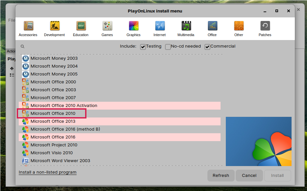Click the Microsoft Money 2004 icon
Image resolution: width=307 pixels, height=191 pixels.
click(25, 66)
